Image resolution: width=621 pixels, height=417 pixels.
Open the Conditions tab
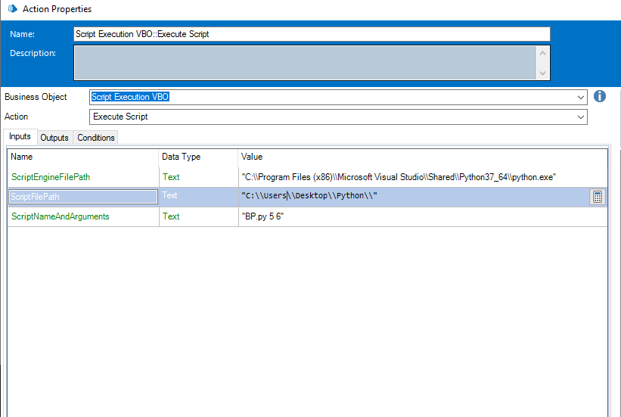tap(96, 138)
